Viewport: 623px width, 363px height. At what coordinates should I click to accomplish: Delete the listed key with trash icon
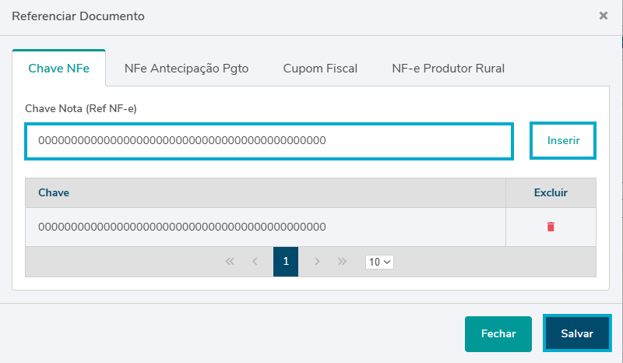551,227
